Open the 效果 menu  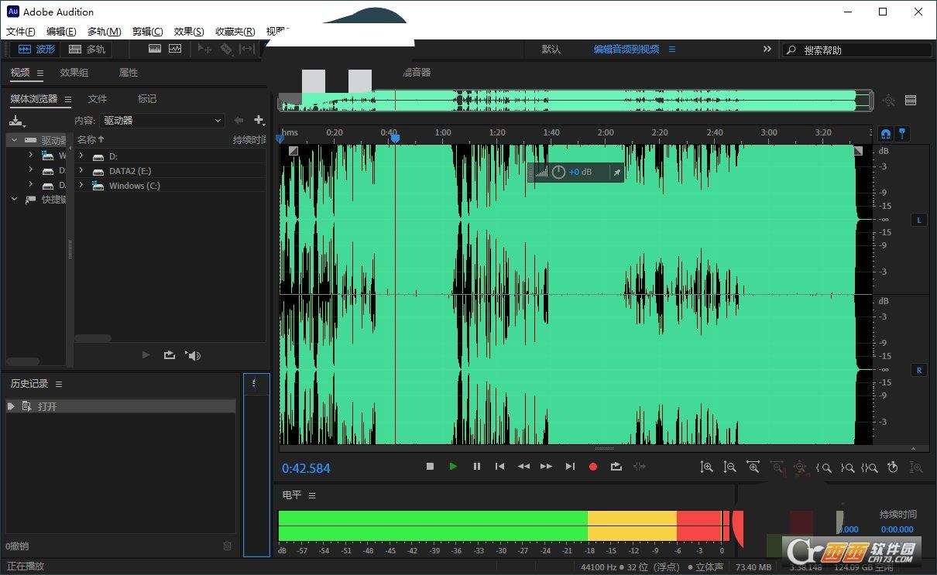tap(189, 32)
